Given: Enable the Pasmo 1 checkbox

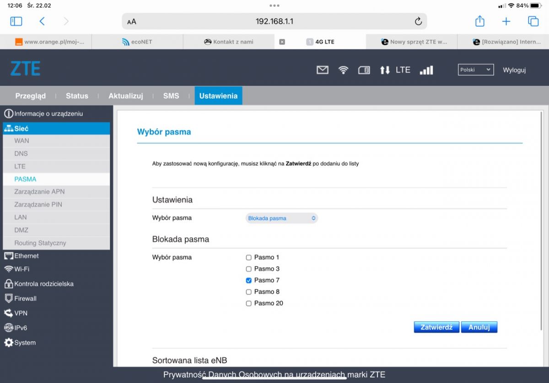Looking at the screenshot, I should [x=249, y=257].
